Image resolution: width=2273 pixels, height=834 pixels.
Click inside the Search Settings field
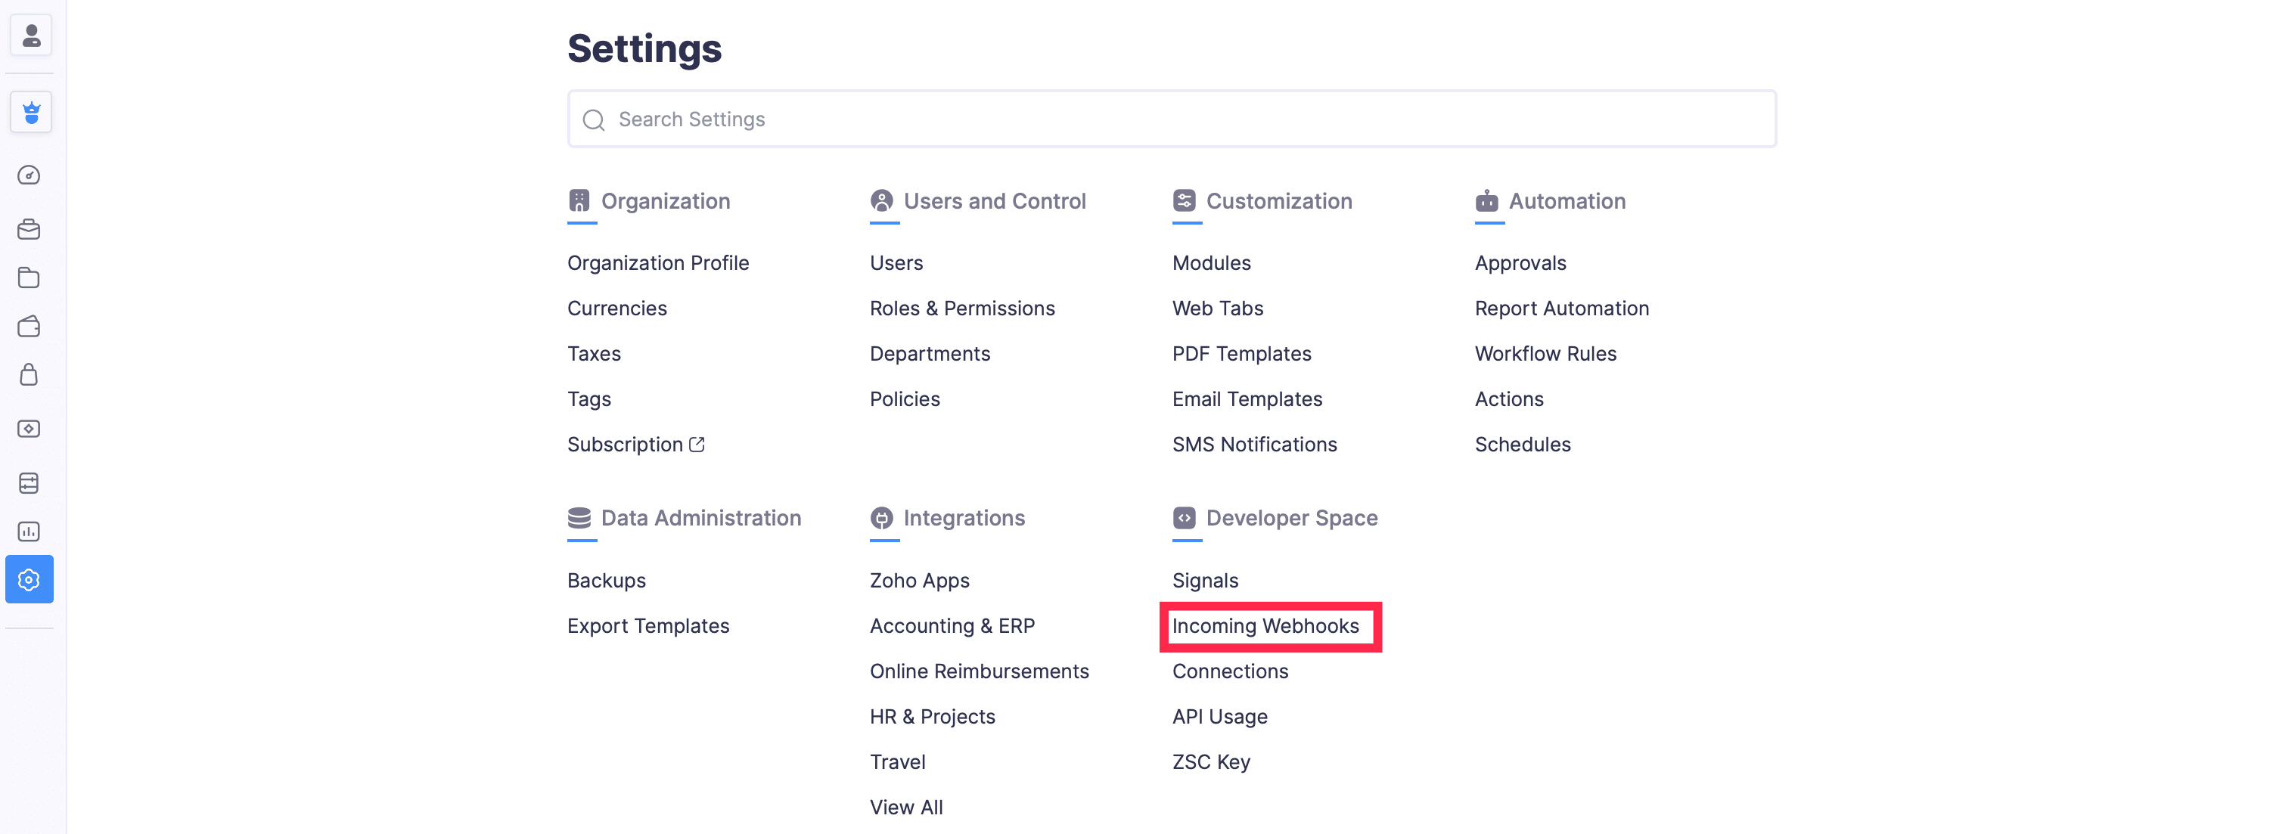1171,119
